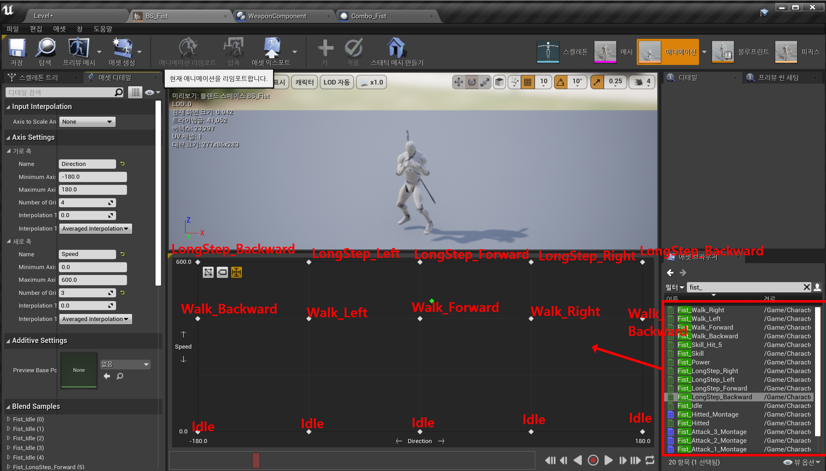Open the Axis to Scale Animation dropdown
826x471 pixels.
(x=87, y=121)
